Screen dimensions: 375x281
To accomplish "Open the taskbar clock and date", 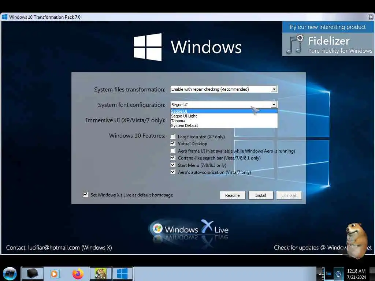I will (356, 274).
